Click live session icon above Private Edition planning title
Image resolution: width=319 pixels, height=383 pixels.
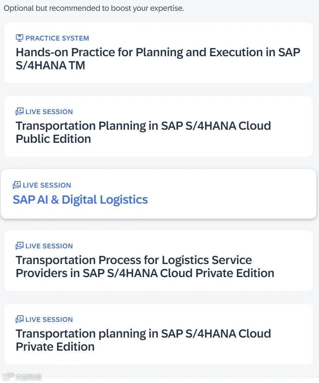point(20,319)
